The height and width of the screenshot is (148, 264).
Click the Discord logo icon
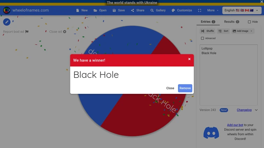point(211,133)
